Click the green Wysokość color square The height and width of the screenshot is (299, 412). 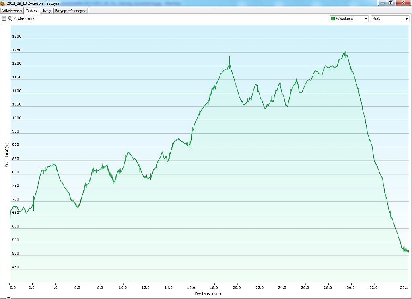point(333,19)
